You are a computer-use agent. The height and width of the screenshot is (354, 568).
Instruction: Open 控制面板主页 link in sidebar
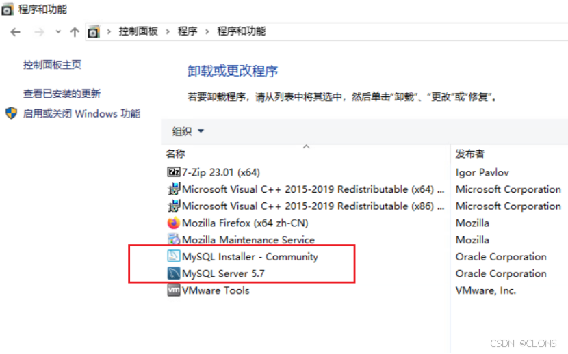coord(53,65)
